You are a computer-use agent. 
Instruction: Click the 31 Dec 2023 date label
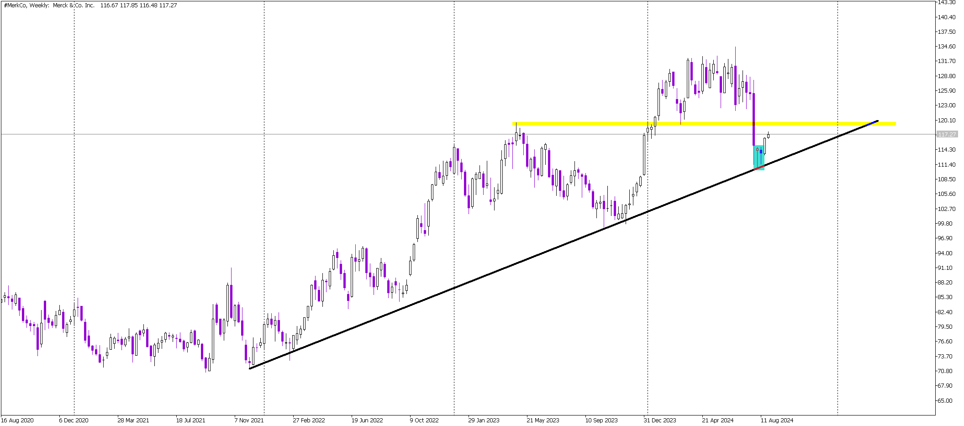coord(660,420)
